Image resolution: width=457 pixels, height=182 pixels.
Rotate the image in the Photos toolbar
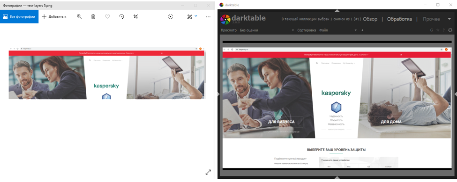pos(121,16)
